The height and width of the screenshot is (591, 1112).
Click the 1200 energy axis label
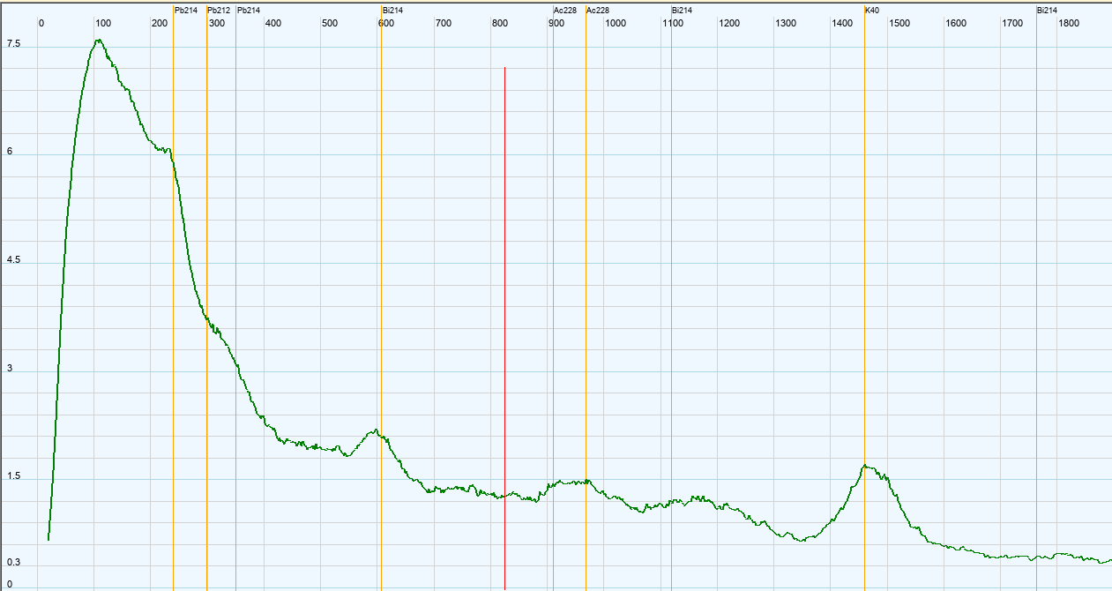point(729,23)
